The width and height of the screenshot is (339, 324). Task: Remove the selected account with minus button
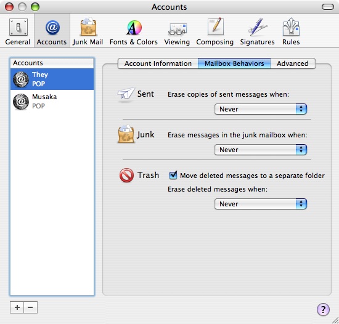[30, 307]
